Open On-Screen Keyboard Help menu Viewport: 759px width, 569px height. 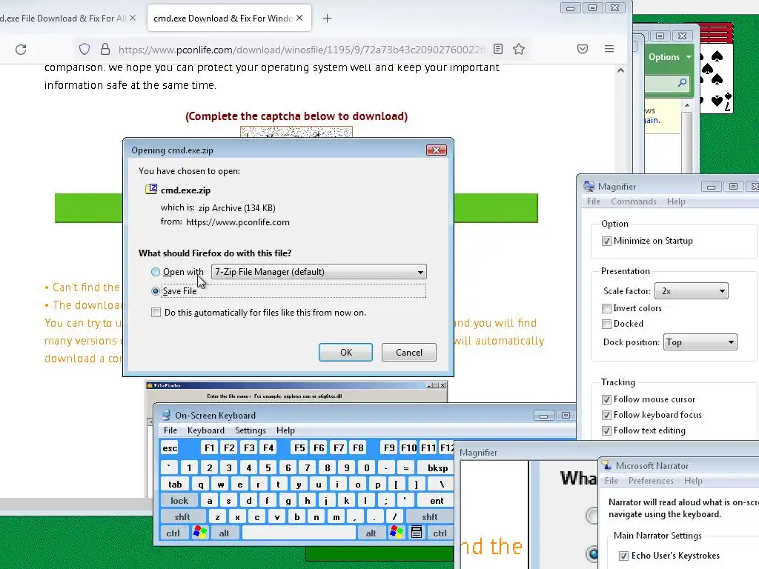285,430
